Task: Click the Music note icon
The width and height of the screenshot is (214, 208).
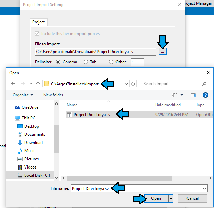Action: pos(20,151)
